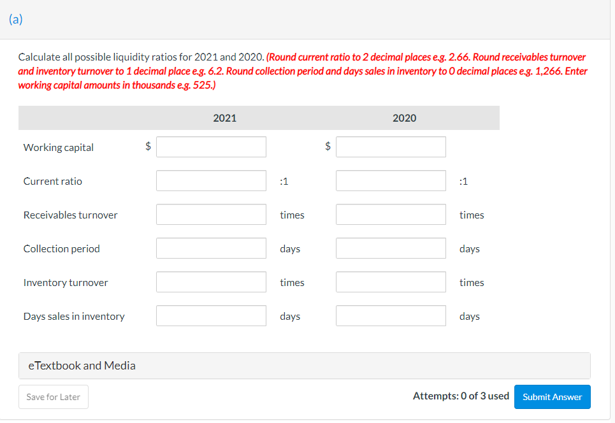
Task: Select the Current ratio field under 2021
Action: point(211,180)
